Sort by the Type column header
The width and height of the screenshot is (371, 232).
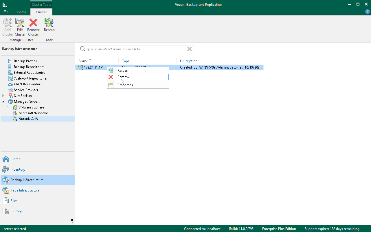tap(147, 61)
